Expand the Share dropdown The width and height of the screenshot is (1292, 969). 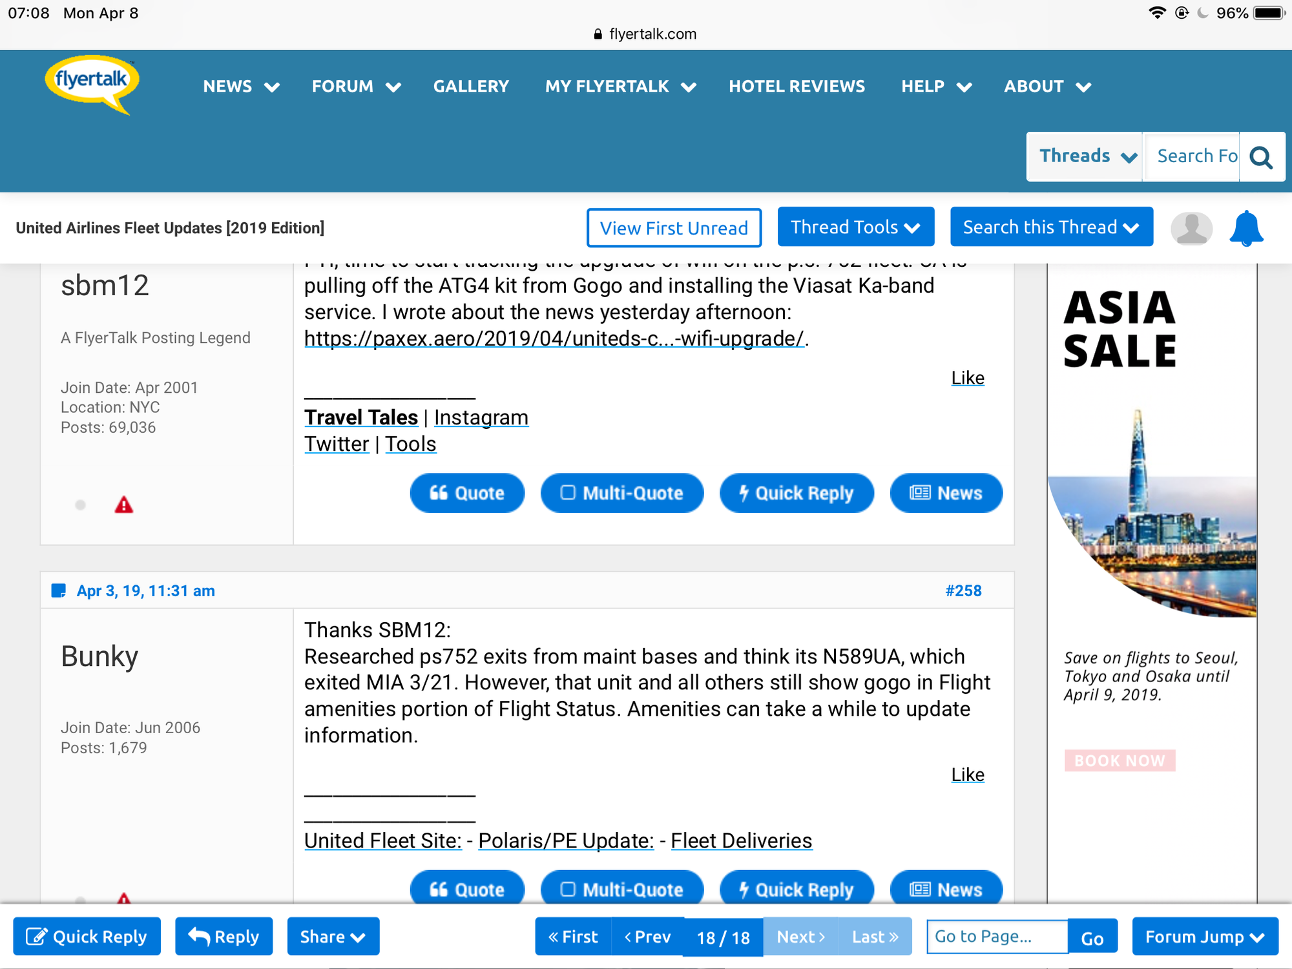[x=333, y=936]
